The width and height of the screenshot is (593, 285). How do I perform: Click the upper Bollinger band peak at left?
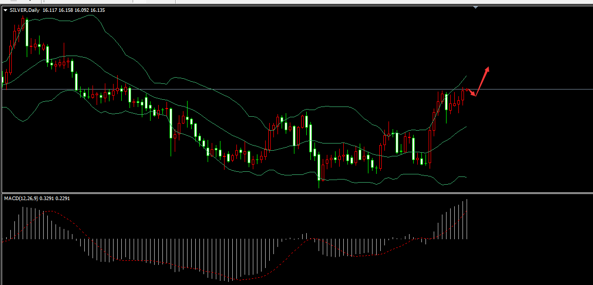pyautogui.click(x=92, y=15)
